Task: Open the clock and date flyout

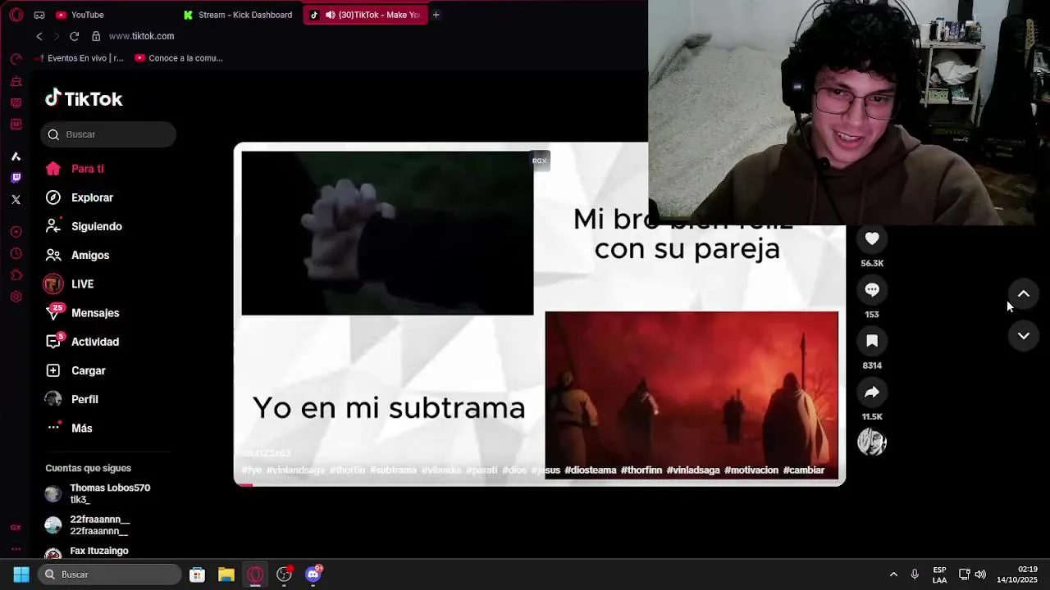Action: (1017, 574)
